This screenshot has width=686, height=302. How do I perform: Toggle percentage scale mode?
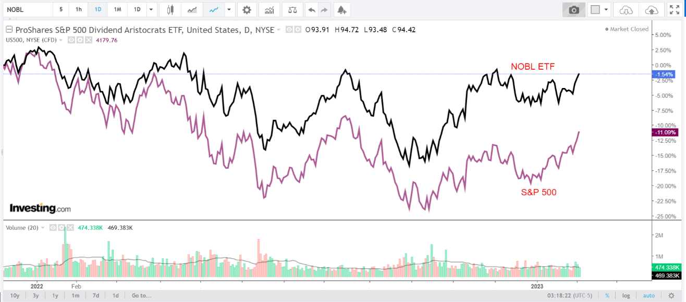[607, 295]
